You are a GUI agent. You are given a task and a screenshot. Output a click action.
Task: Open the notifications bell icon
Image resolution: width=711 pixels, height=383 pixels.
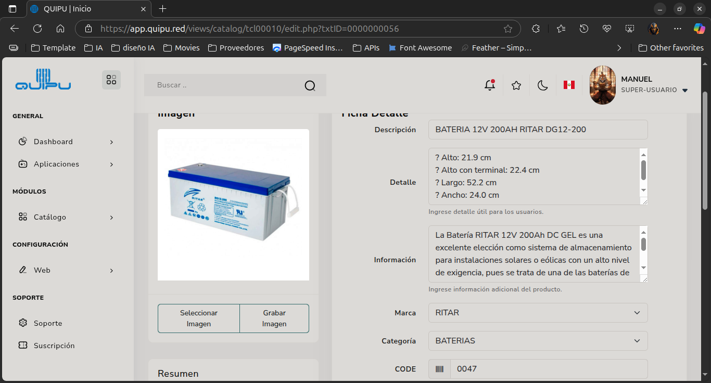(x=490, y=85)
